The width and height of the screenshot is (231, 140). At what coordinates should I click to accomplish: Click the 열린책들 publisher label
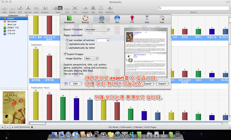(x=36, y=80)
